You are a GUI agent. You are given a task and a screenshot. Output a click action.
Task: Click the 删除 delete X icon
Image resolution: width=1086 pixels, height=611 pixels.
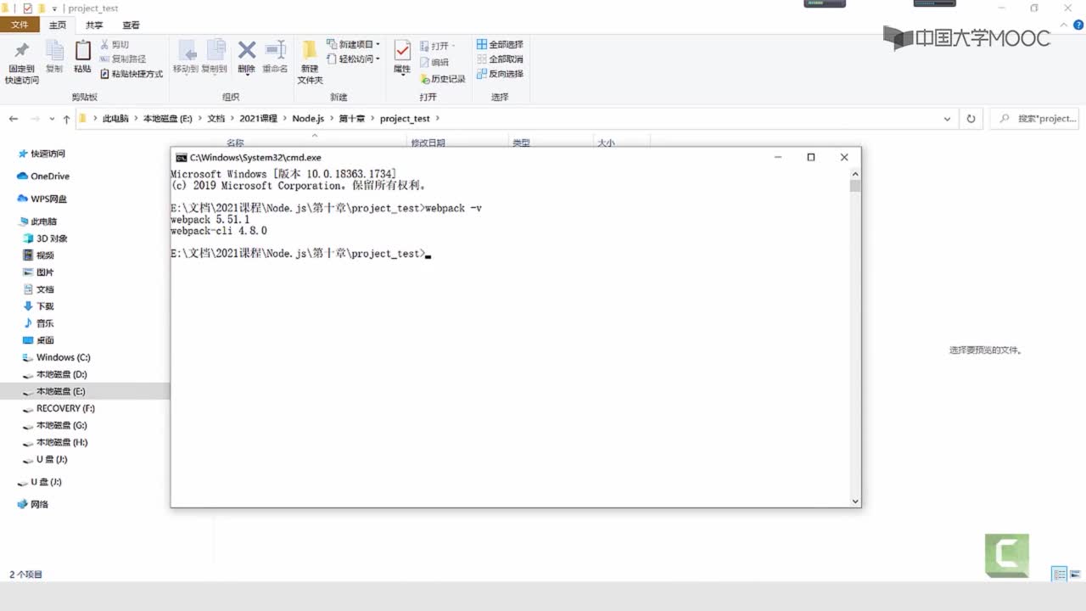[247, 50]
